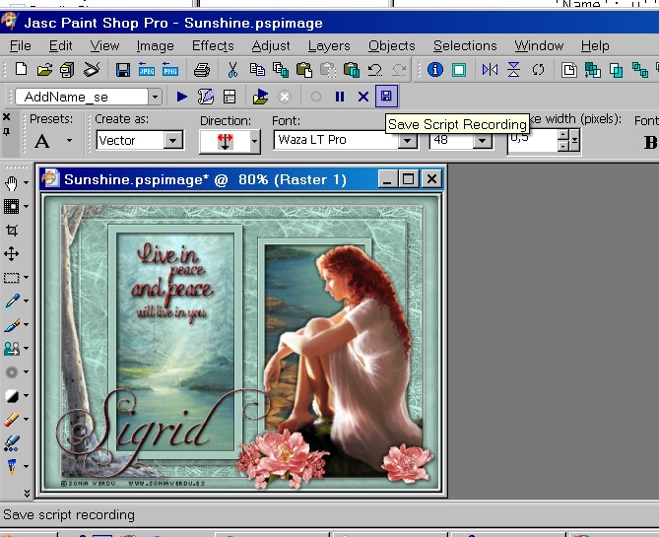Select the Dodge/lighten retouch tool
Image resolution: width=659 pixels, height=537 pixels.
pyautogui.click(x=12, y=372)
